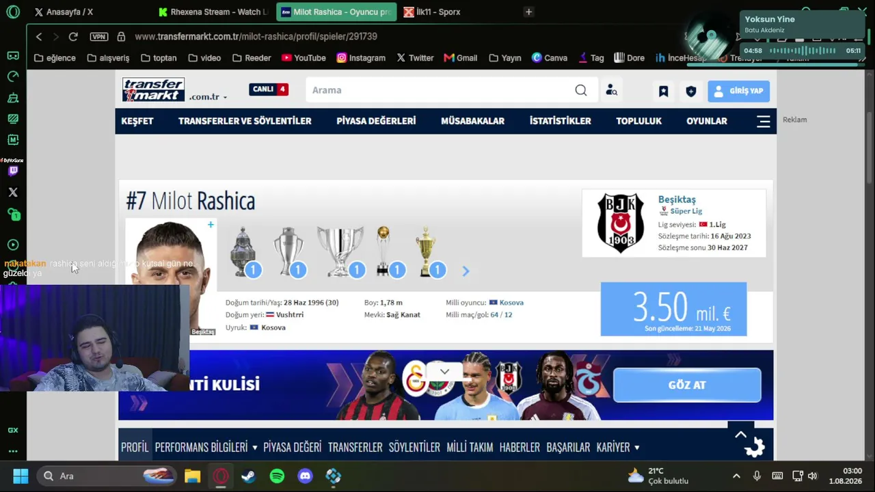Toggle the VPN badge in address bar
This screenshot has height=492, width=875.
99,36
